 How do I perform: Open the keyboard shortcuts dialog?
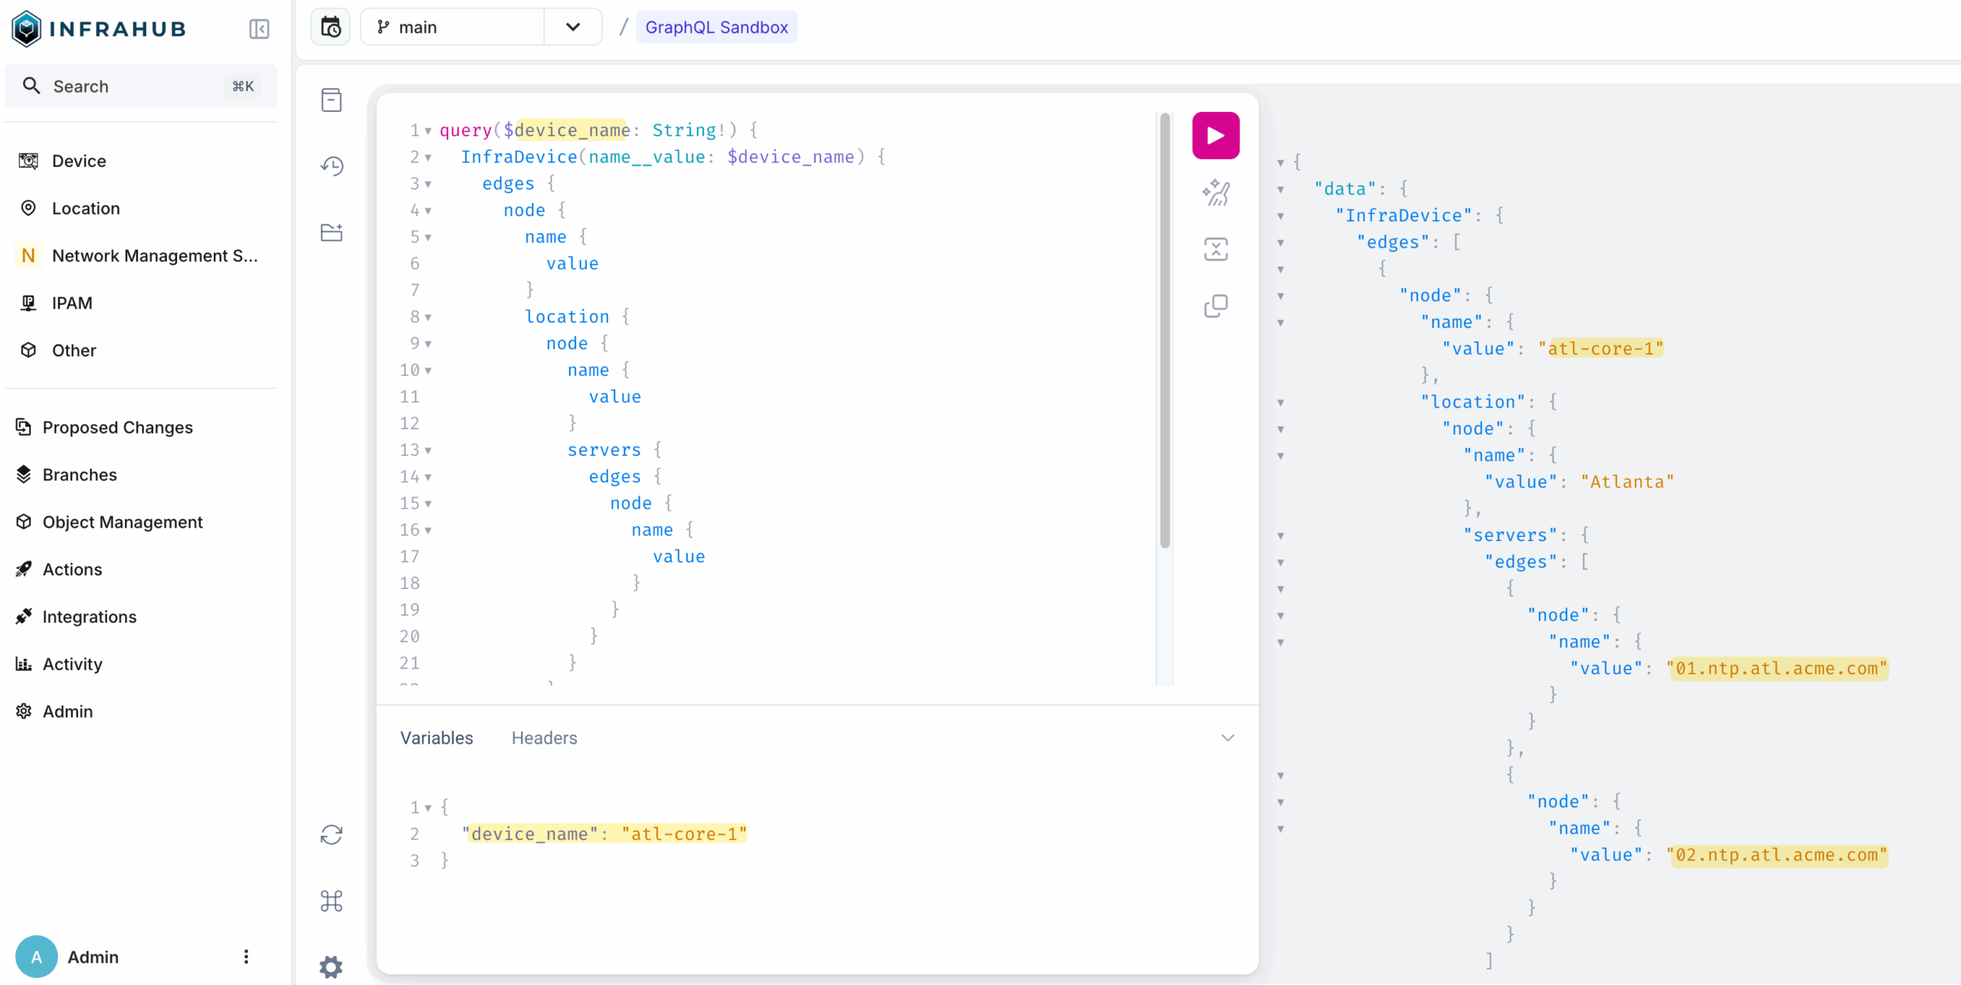(331, 901)
